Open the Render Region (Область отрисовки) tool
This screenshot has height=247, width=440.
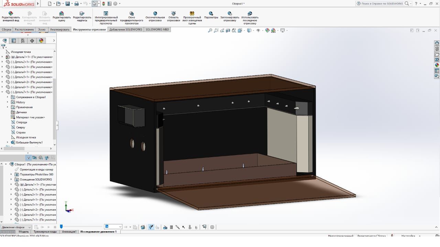coord(174,14)
